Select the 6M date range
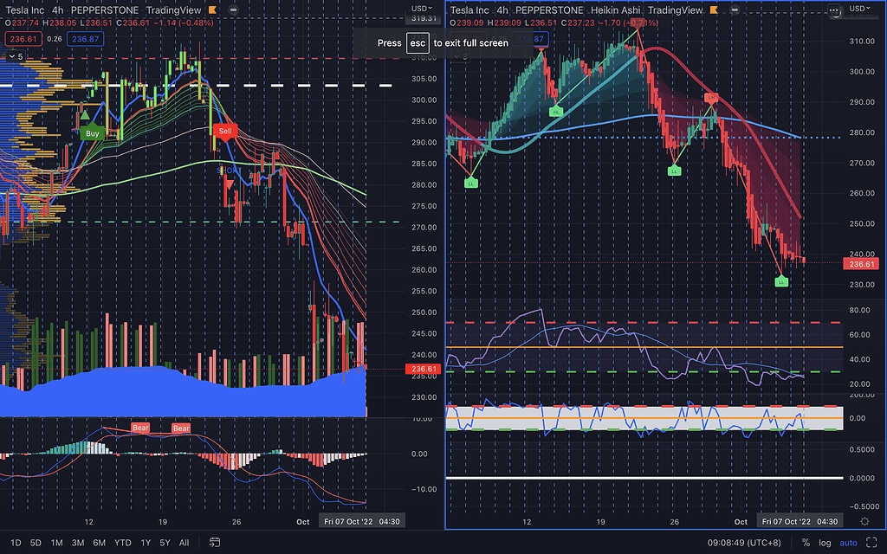This screenshot has height=554, width=887. pyautogui.click(x=100, y=542)
